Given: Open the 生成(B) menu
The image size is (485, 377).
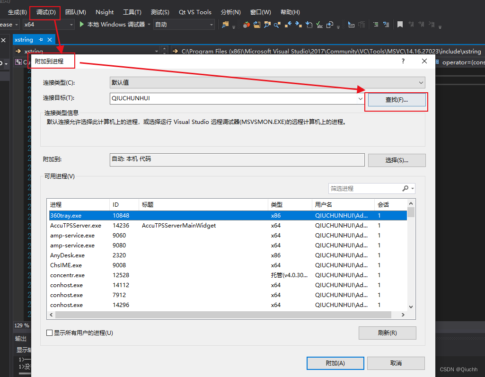Looking at the screenshot, I should (18, 12).
